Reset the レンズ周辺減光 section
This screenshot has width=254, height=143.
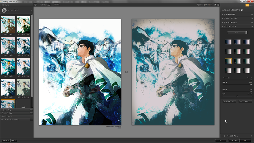[x=252, y=22]
